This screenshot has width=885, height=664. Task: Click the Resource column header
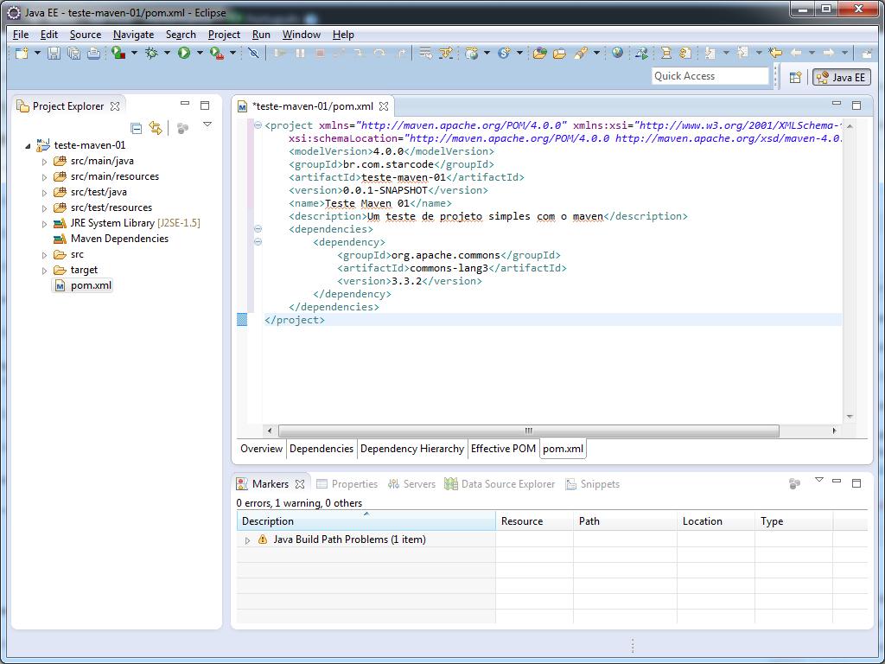point(534,521)
